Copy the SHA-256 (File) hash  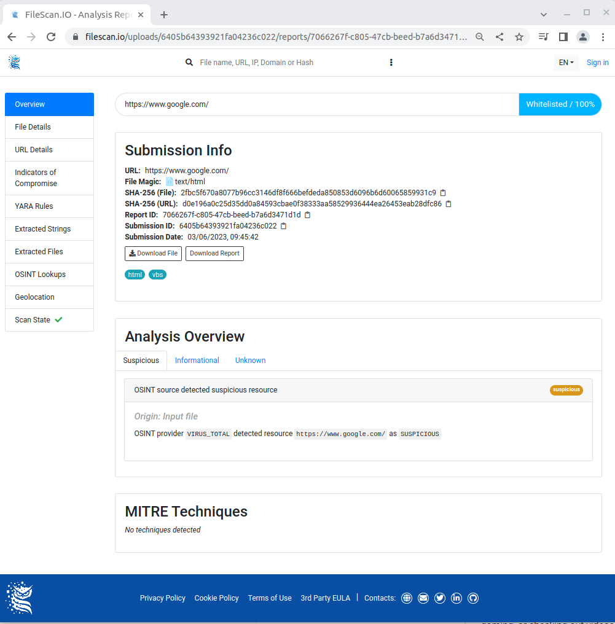(442, 193)
